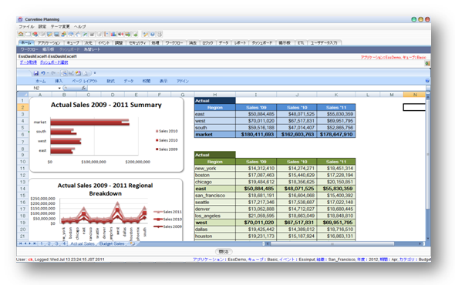Click the undo arrow in quick access toolbar
The width and height of the screenshot is (455, 285).
(43, 73)
